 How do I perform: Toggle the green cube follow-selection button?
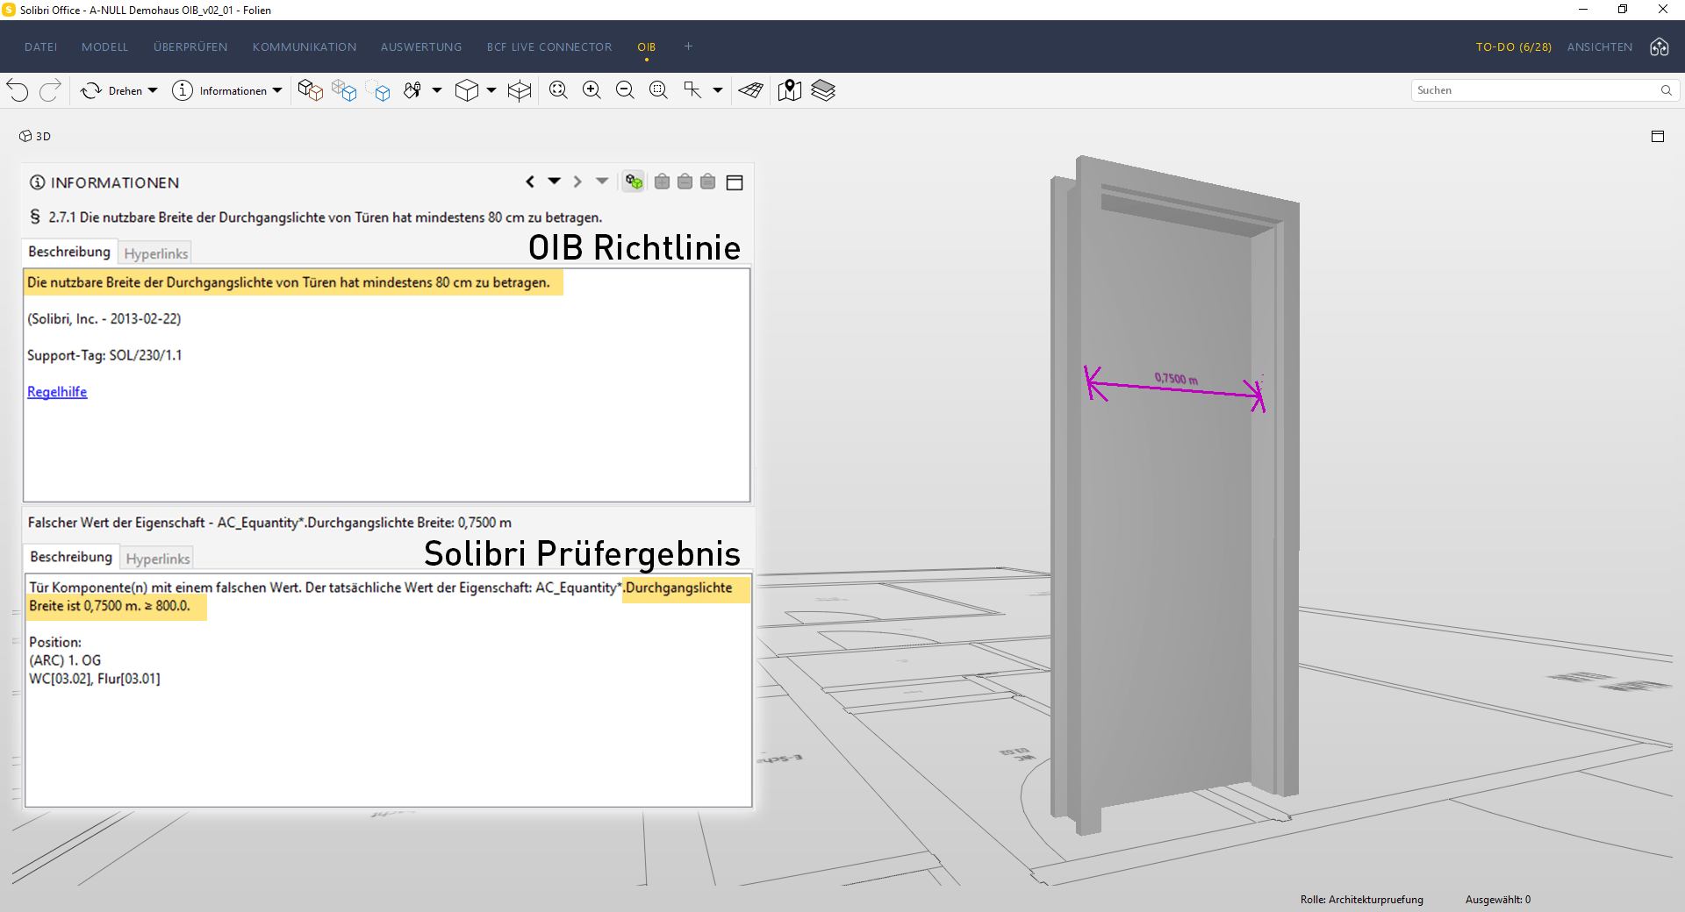(634, 182)
